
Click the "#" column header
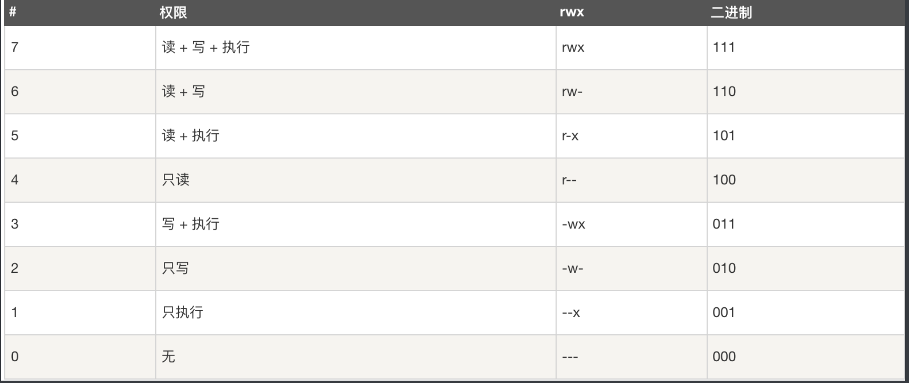click(x=13, y=12)
